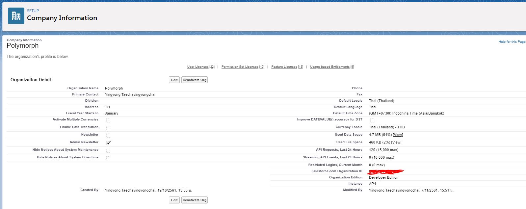Click Organization Name value Polymorph
This screenshot has height=209, width=526.
click(114, 89)
